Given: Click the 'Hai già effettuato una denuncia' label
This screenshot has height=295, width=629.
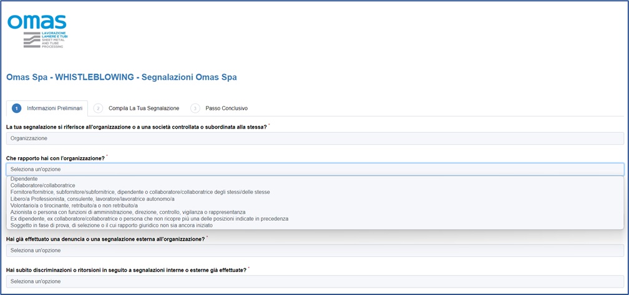Looking at the screenshot, I should [x=106, y=239].
